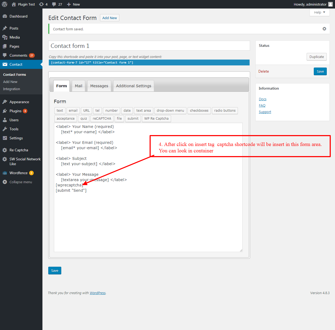
Task: Insert a submit tag
Action: pyautogui.click(x=133, y=119)
